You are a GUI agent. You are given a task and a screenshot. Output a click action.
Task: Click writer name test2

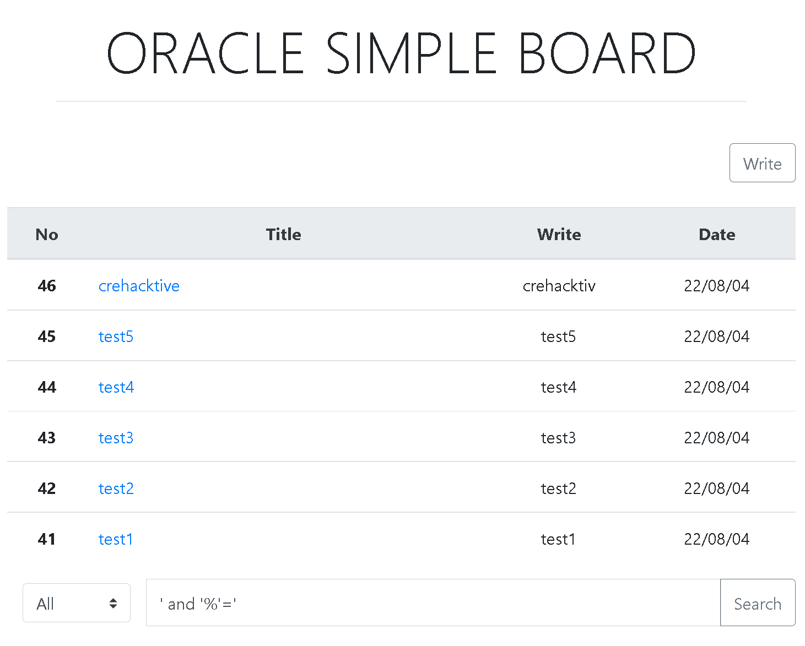(559, 488)
